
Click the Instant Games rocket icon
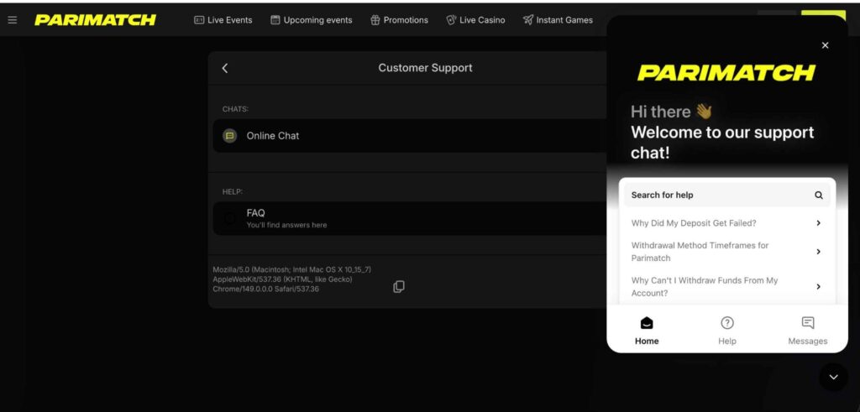coord(527,20)
